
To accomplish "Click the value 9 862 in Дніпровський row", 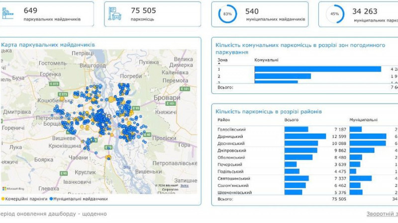I will tap(340, 150).
